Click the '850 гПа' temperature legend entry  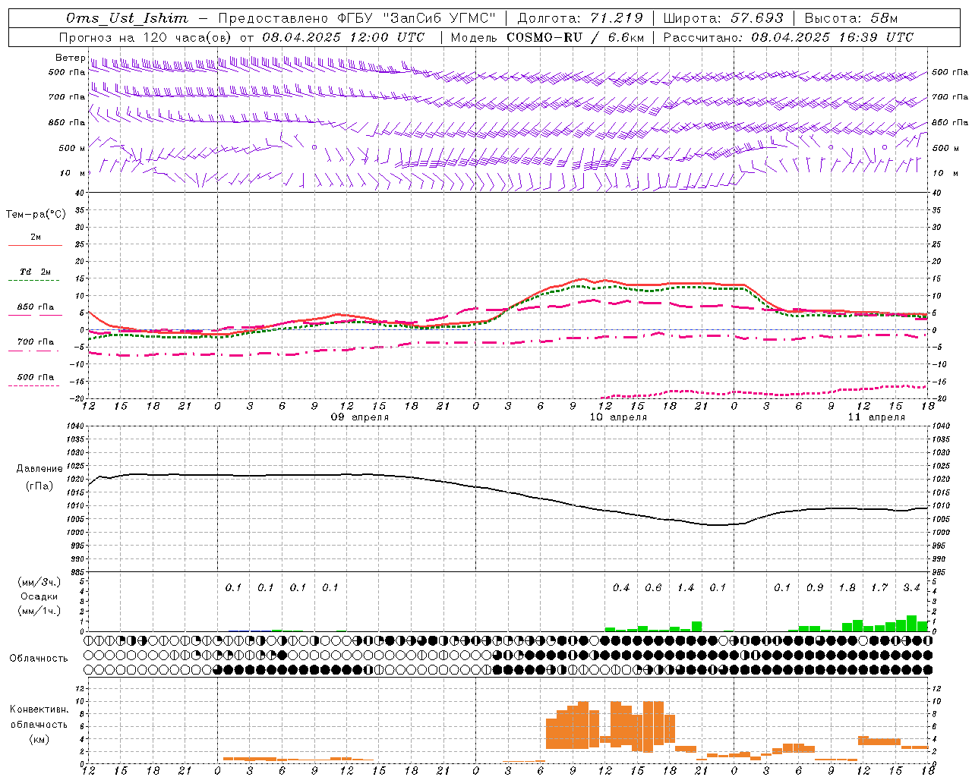pos(36,307)
